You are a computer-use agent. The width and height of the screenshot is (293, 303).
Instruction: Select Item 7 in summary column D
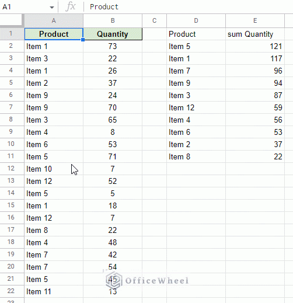click(x=196, y=71)
